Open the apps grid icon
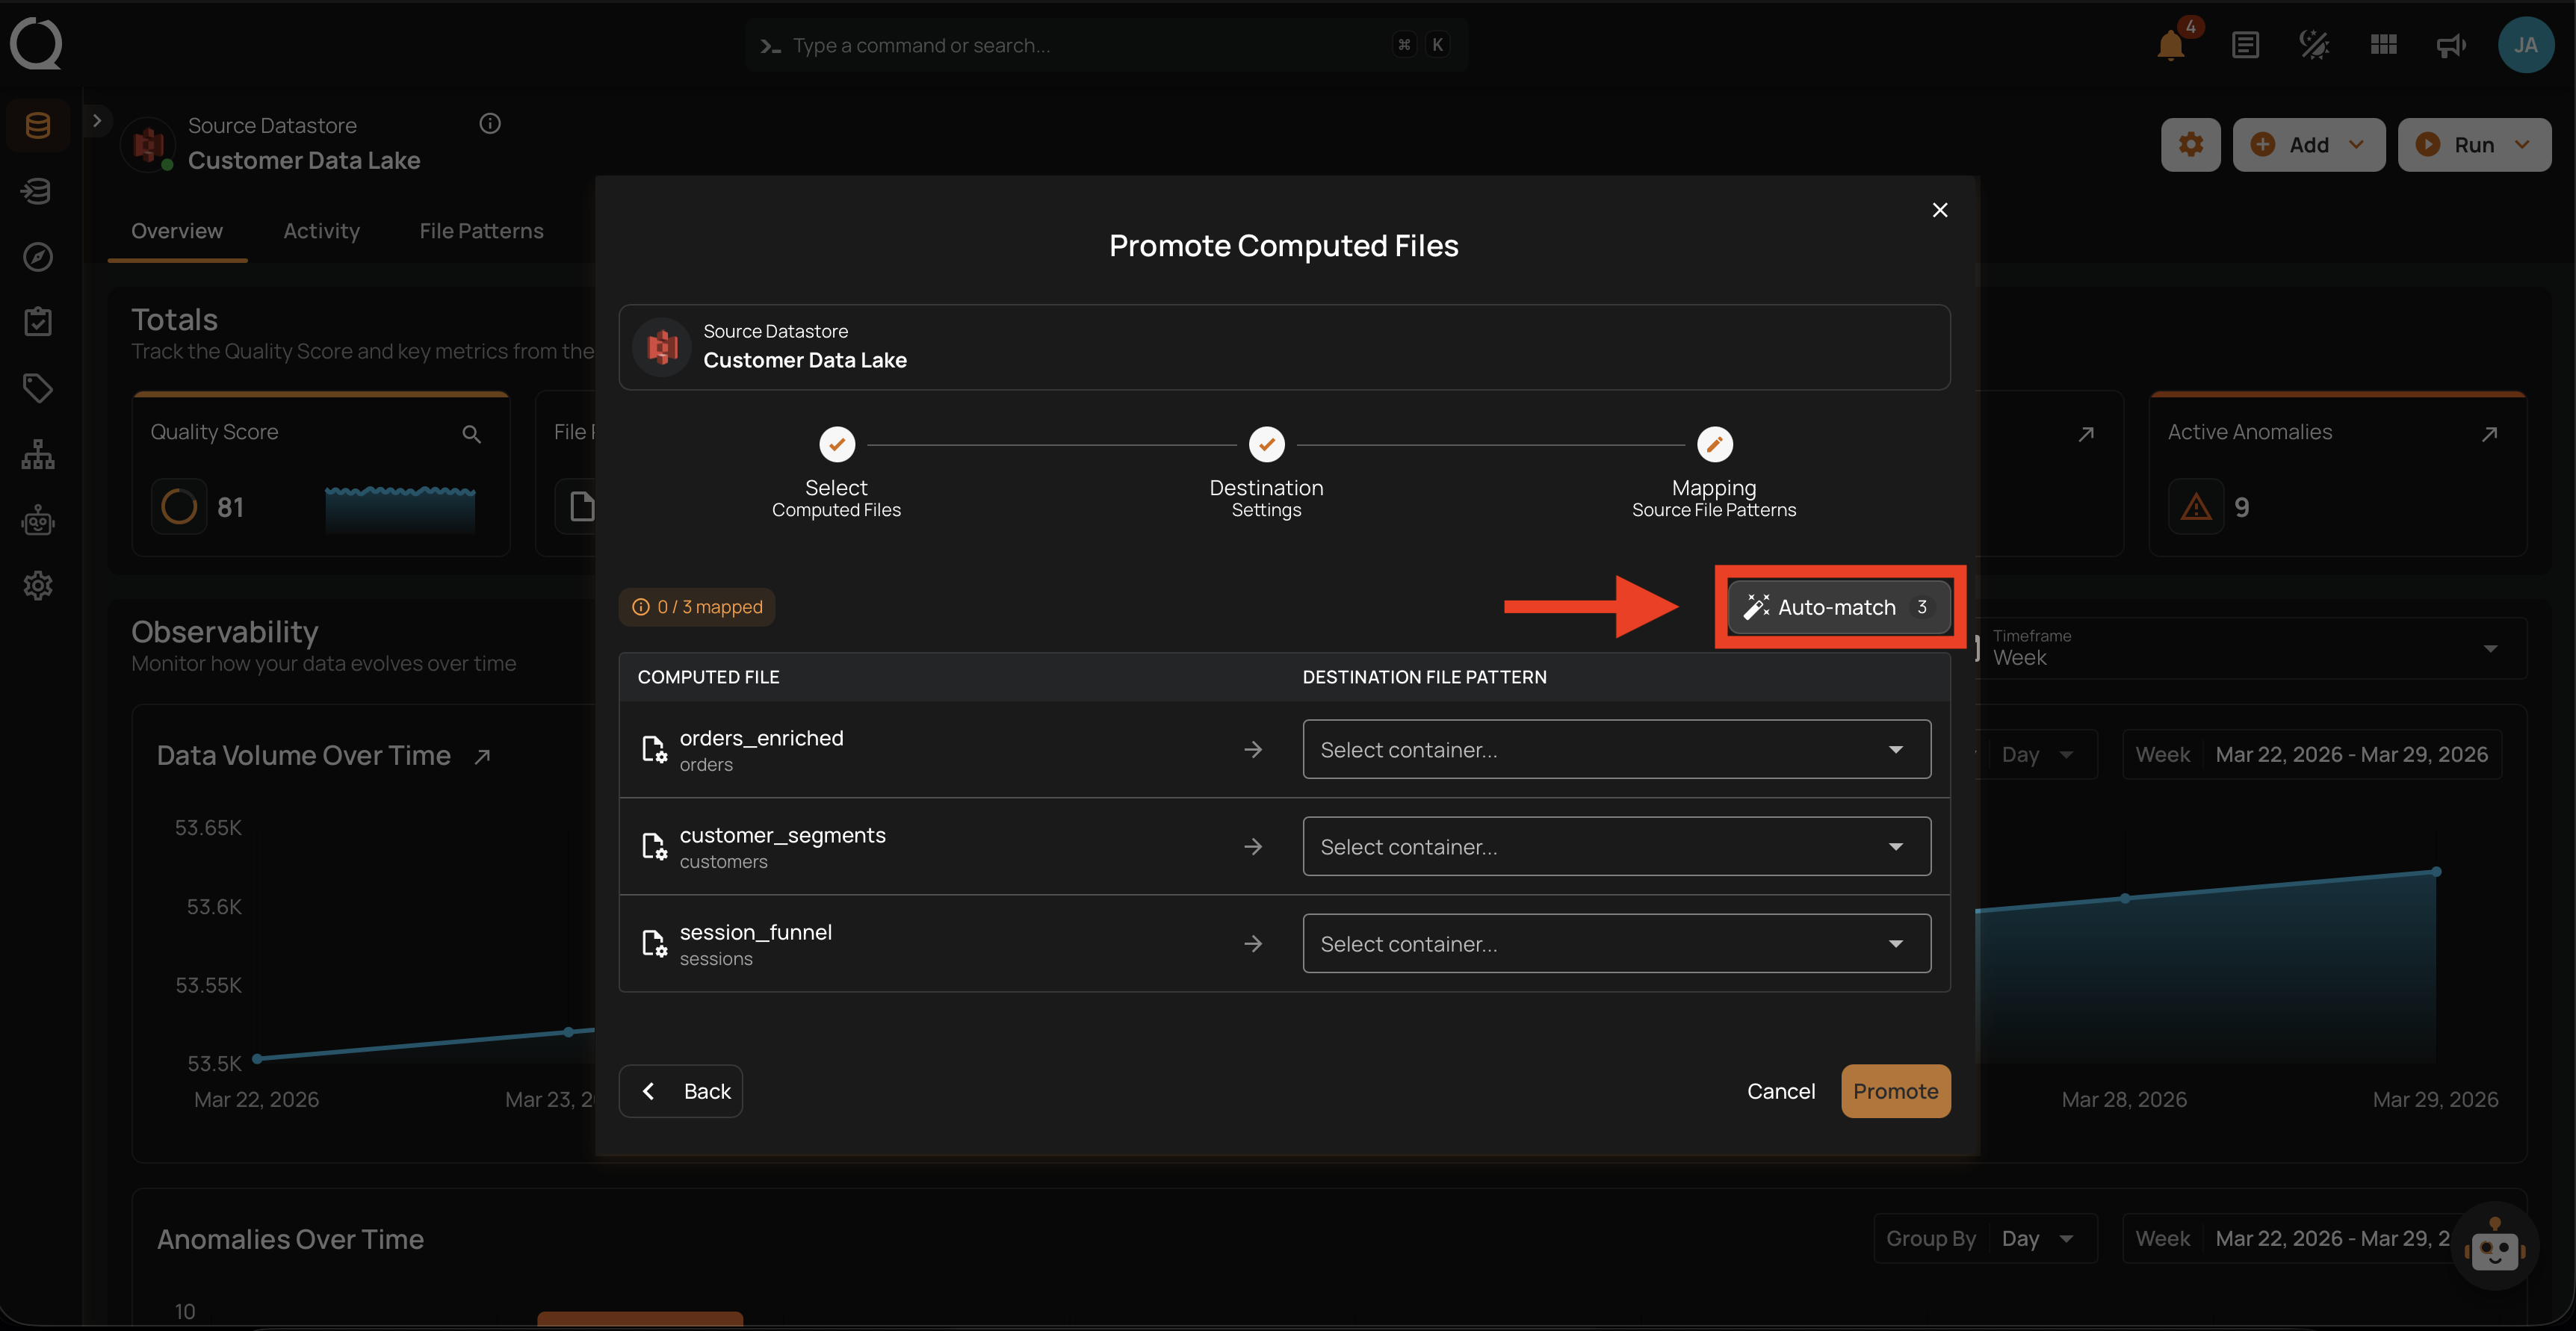This screenshot has width=2576, height=1331. (x=2383, y=45)
